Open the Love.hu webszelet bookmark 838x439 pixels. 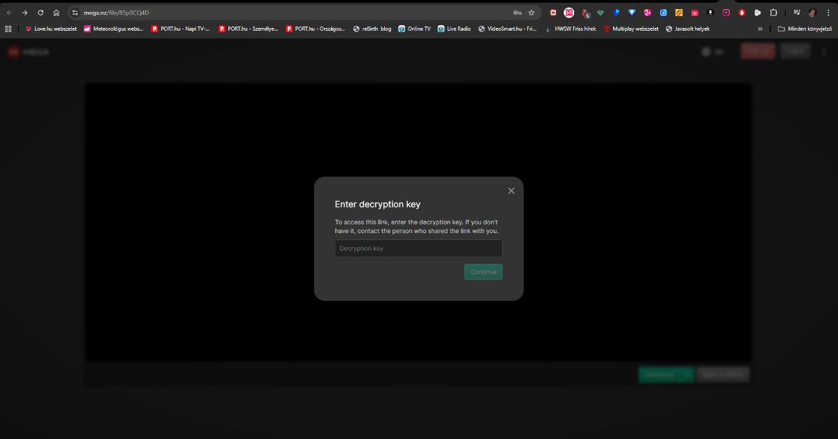[50, 29]
